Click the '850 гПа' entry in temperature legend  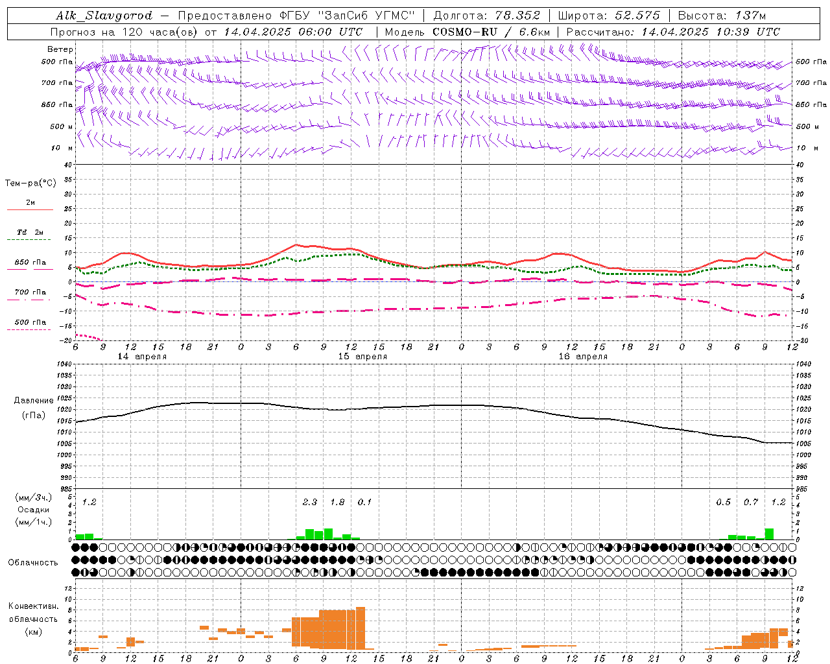[30, 263]
